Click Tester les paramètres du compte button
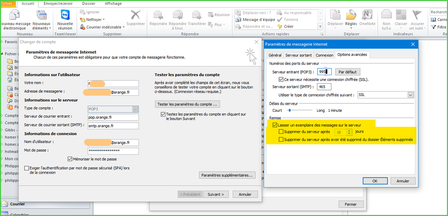This screenshot has height=216, width=448. pos(187,104)
